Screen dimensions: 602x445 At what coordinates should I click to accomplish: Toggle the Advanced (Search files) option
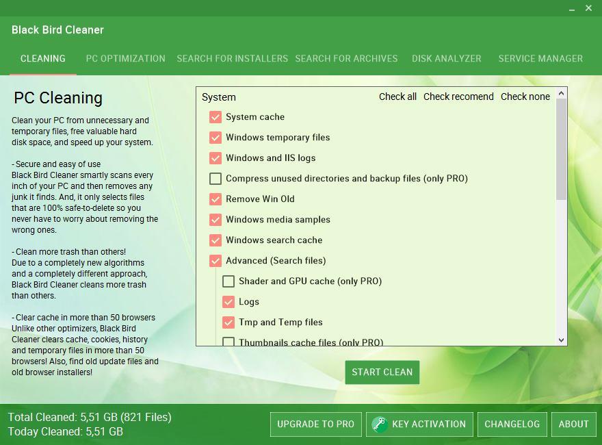[x=215, y=261]
